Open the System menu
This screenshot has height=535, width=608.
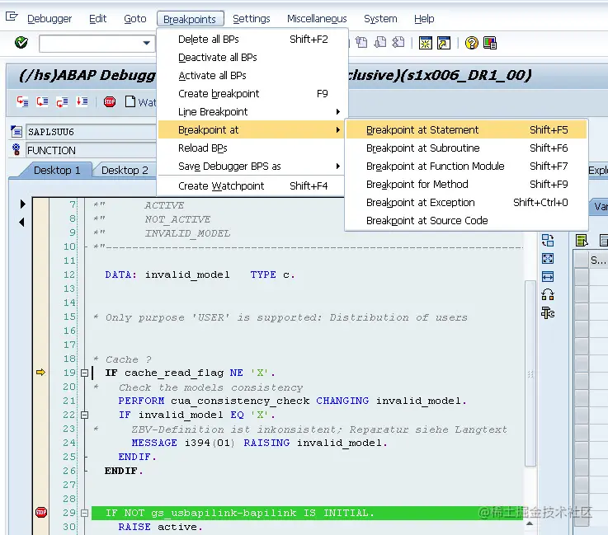point(380,19)
